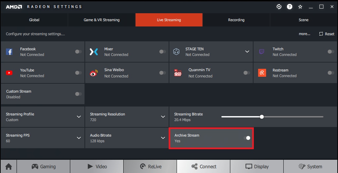Enable the Restream streaming toggle
338x173 pixels.
click(x=331, y=73)
